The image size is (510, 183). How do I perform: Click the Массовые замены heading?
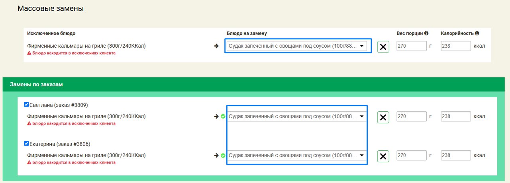(x=50, y=8)
